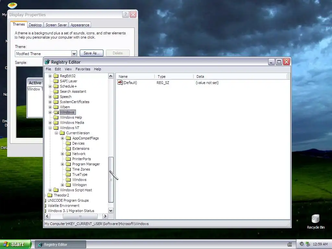Select Windows key under CurrentVersion
The image size is (332, 249).
(x=79, y=180)
